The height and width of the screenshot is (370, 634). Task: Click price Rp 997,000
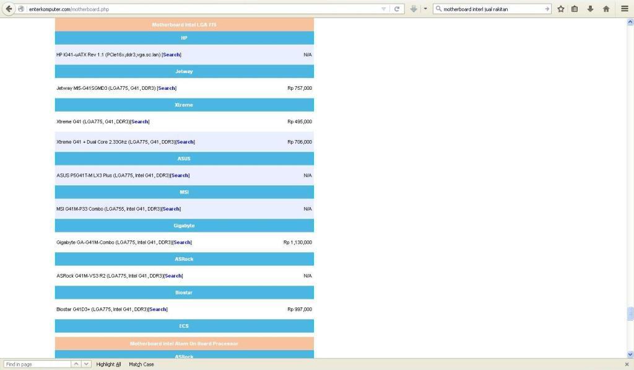[300, 310]
